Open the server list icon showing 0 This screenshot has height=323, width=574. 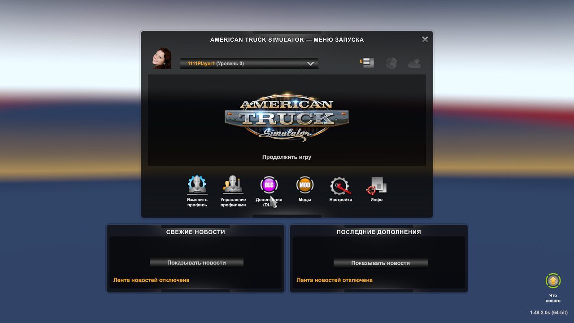367,63
